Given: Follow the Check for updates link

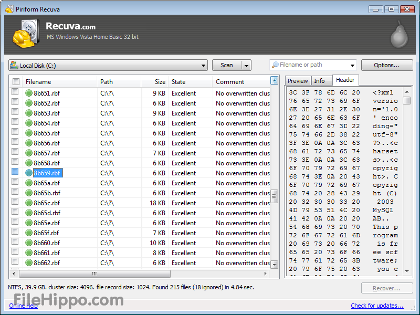Looking at the screenshot, I should coord(377,306).
